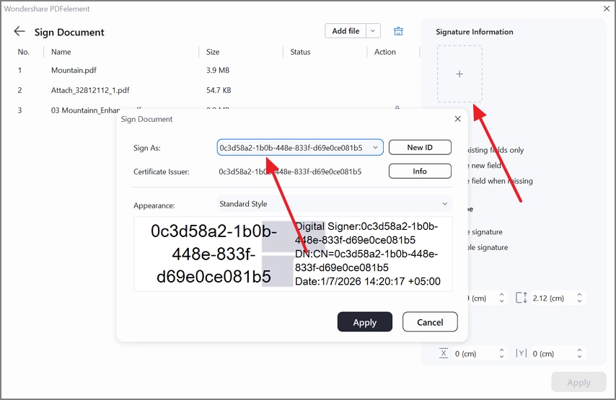Go back using the Sign Document arrow

pyautogui.click(x=19, y=32)
